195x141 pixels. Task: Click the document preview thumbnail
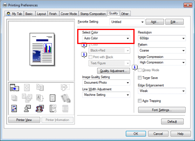[42, 49]
